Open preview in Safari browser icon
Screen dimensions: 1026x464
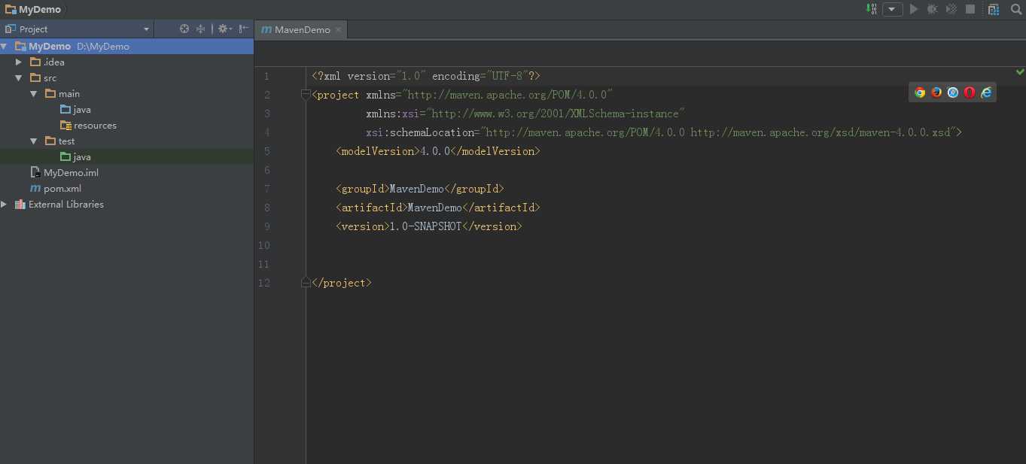[953, 92]
